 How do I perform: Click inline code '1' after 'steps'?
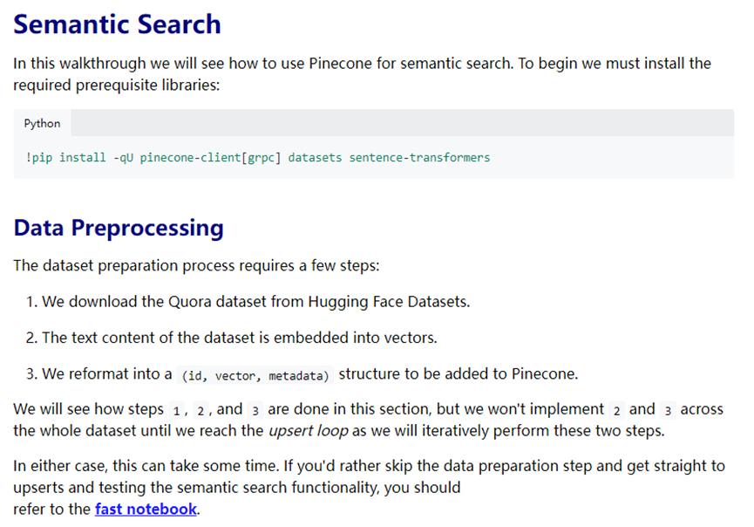[x=176, y=411]
